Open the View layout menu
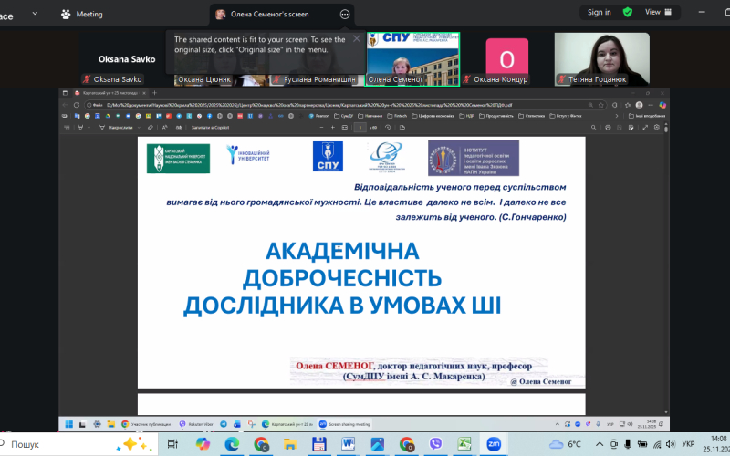This screenshot has height=456, width=730. (658, 12)
